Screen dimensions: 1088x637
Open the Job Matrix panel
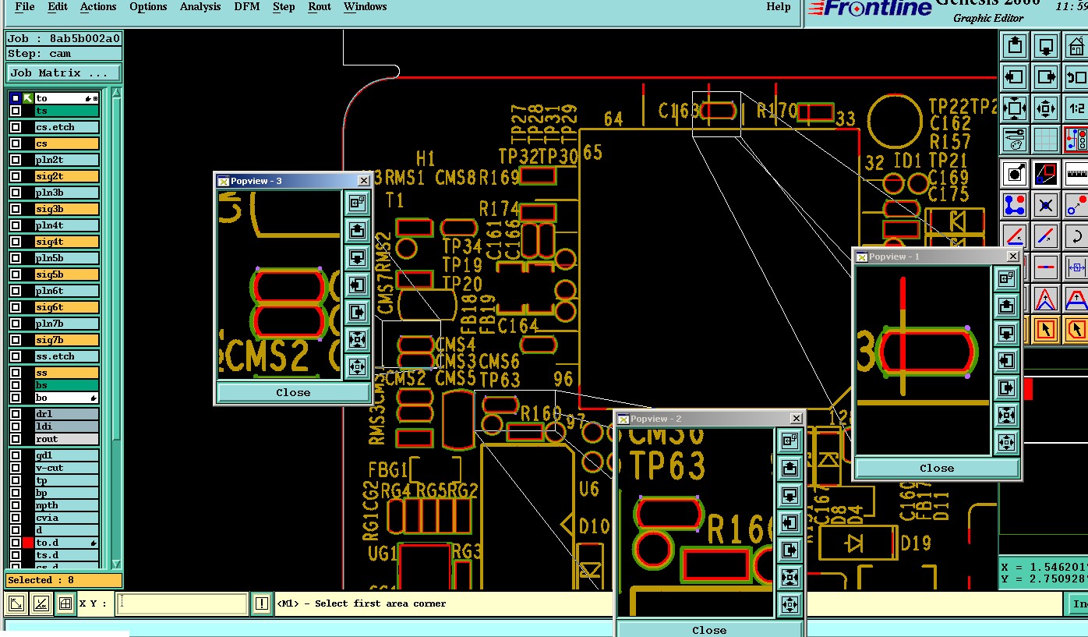tap(64, 73)
